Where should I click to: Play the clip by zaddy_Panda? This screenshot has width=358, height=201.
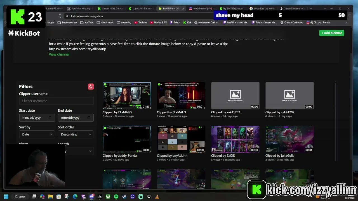pos(127,139)
